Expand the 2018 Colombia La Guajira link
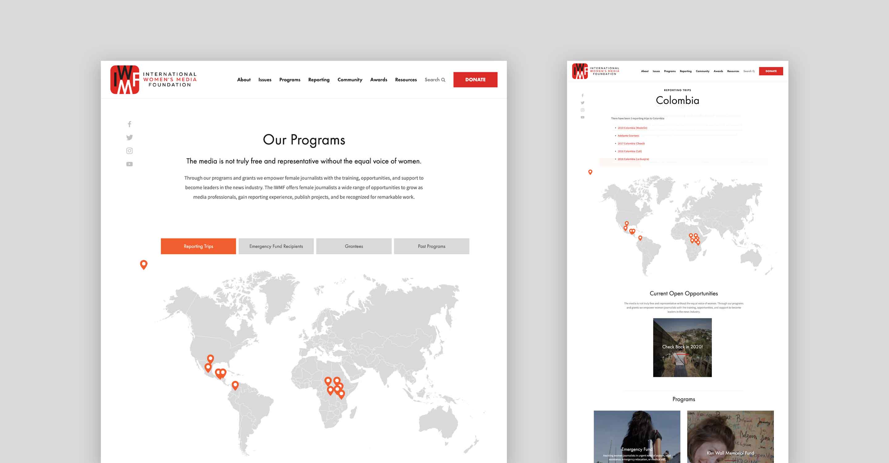This screenshot has width=889, height=463. 633,159
